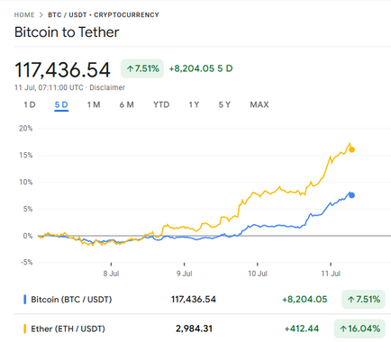Click the 7.51% green badge in Bitcoin row
This screenshot has width=391, height=342.
(x=363, y=300)
